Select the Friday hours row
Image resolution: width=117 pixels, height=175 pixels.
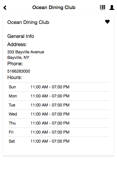(58, 132)
